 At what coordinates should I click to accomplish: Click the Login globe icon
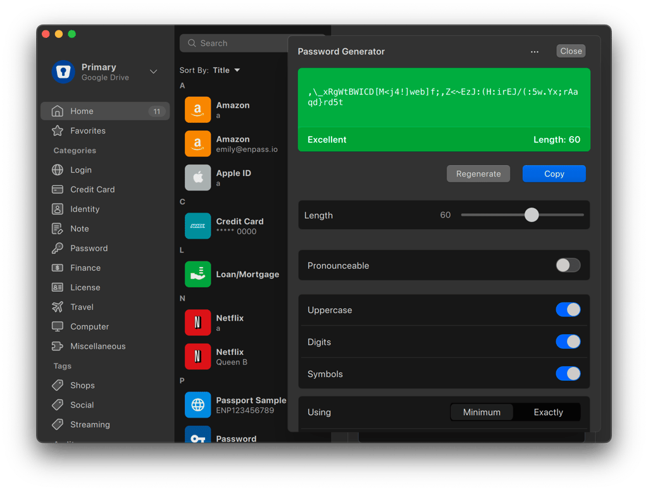tap(58, 170)
